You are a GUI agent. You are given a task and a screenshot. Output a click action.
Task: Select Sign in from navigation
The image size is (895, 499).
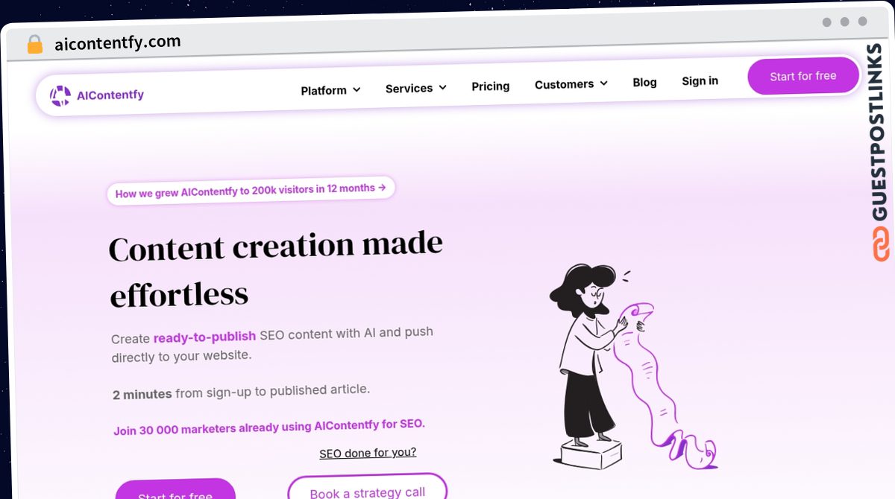point(700,80)
